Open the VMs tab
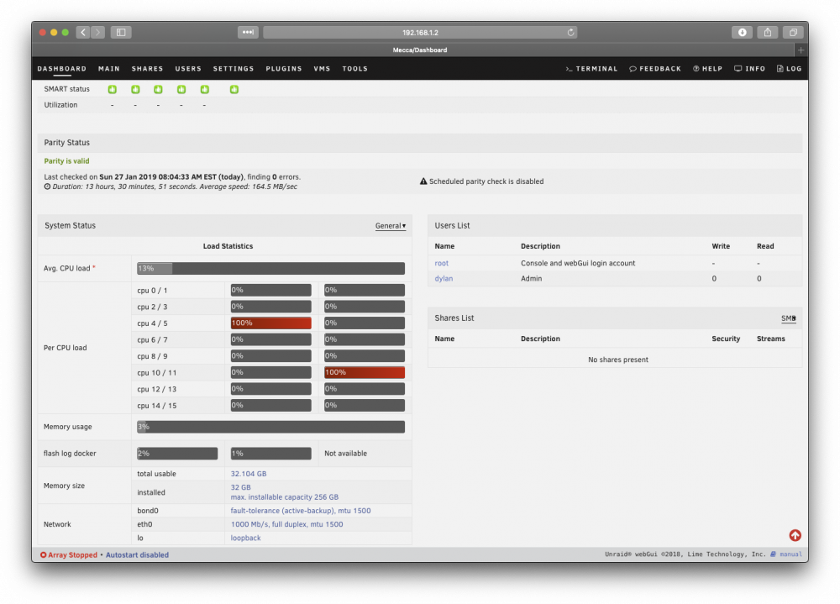840x604 pixels. click(x=322, y=69)
